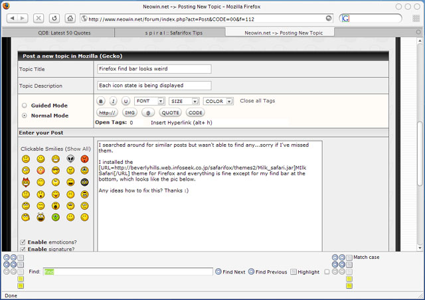The height and width of the screenshot is (300, 425).
Task: Click the Find Previous arrow icon
Action: click(x=251, y=271)
